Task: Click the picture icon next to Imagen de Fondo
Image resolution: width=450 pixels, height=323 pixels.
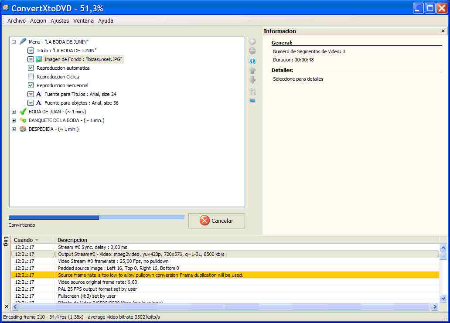Action: [39, 59]
